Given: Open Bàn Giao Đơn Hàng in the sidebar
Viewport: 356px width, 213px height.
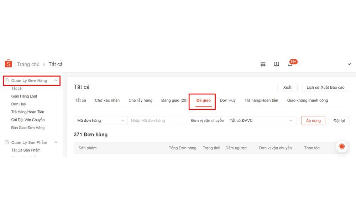Looking at the screenshot, I should 28,128.
